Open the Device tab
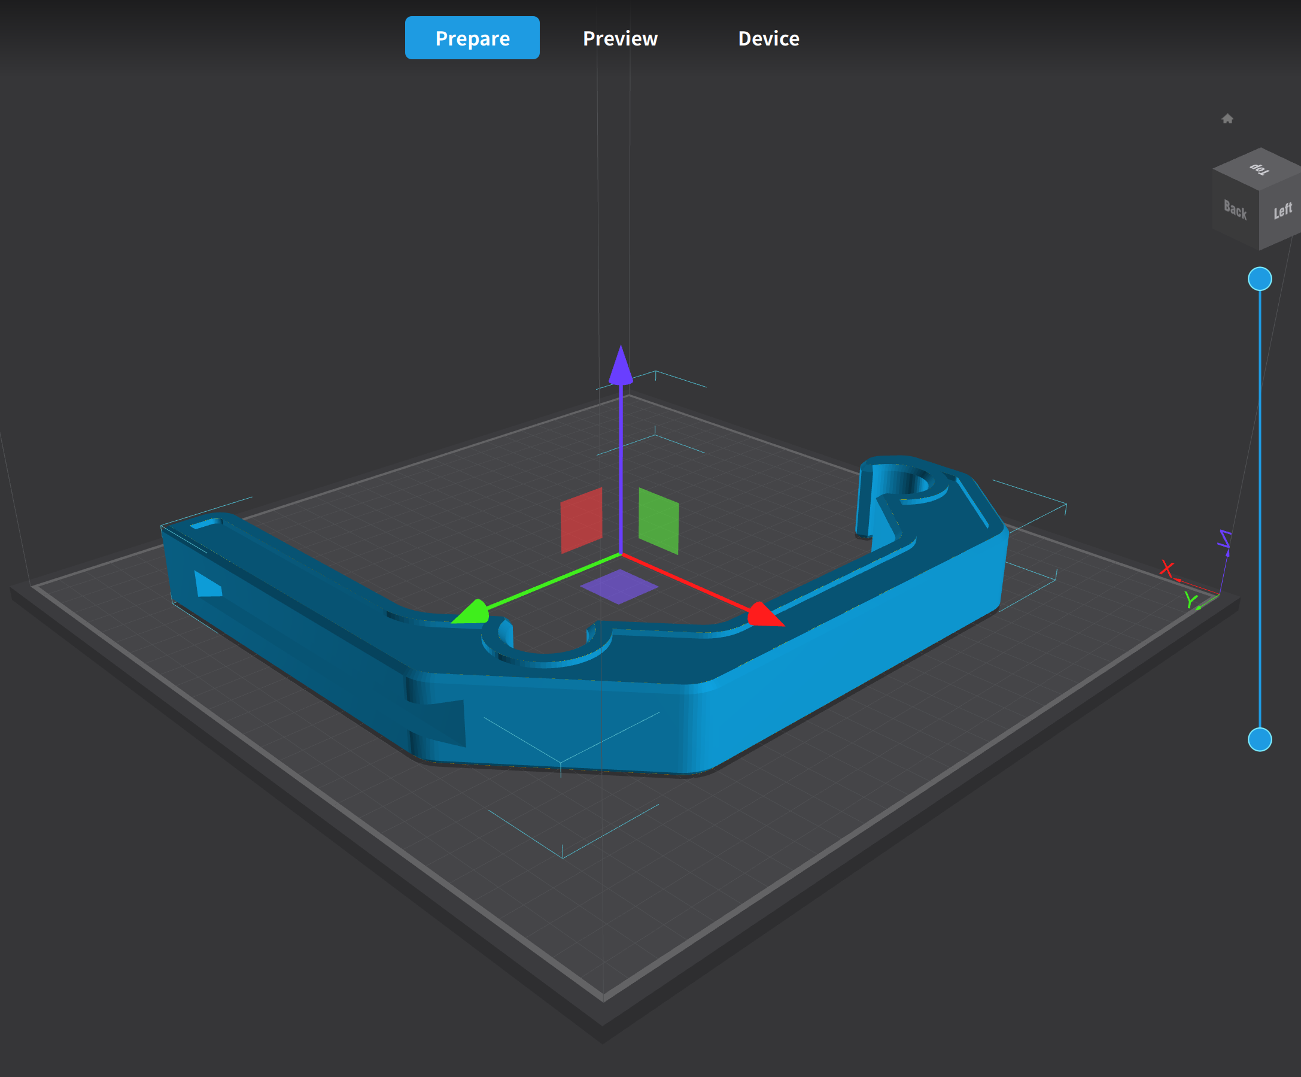This screenshot has width=1301, height=1077. (768, 38)
